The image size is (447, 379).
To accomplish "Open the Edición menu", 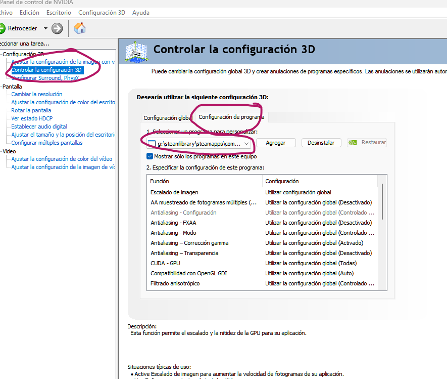I will pos(29,13).
